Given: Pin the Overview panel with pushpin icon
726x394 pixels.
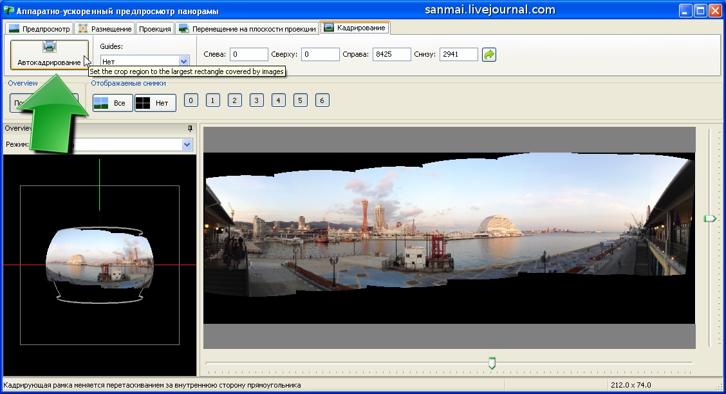Looking at the screenshot, I should coord(190,129).
